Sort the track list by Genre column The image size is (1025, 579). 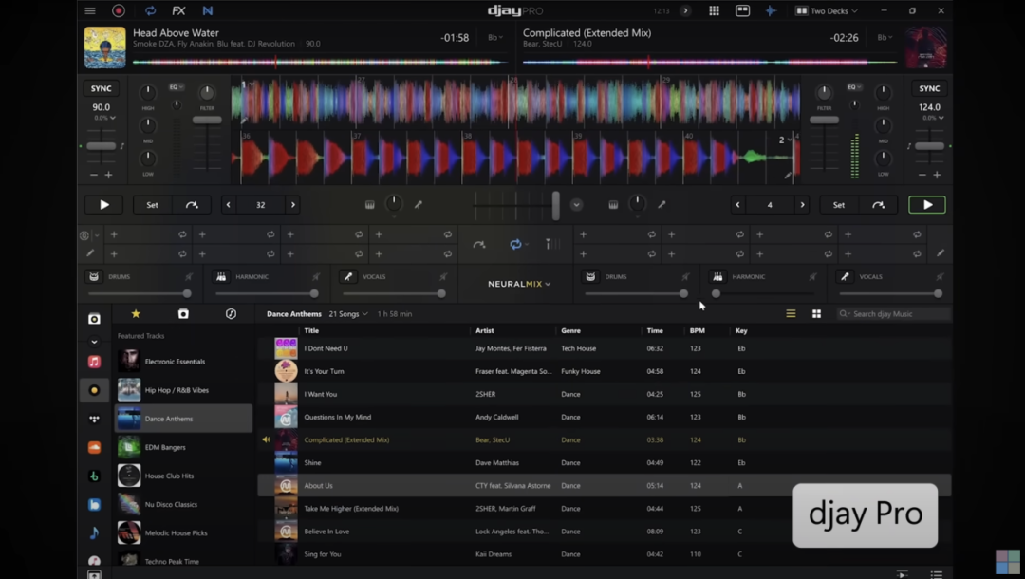(x=570, y=330)
